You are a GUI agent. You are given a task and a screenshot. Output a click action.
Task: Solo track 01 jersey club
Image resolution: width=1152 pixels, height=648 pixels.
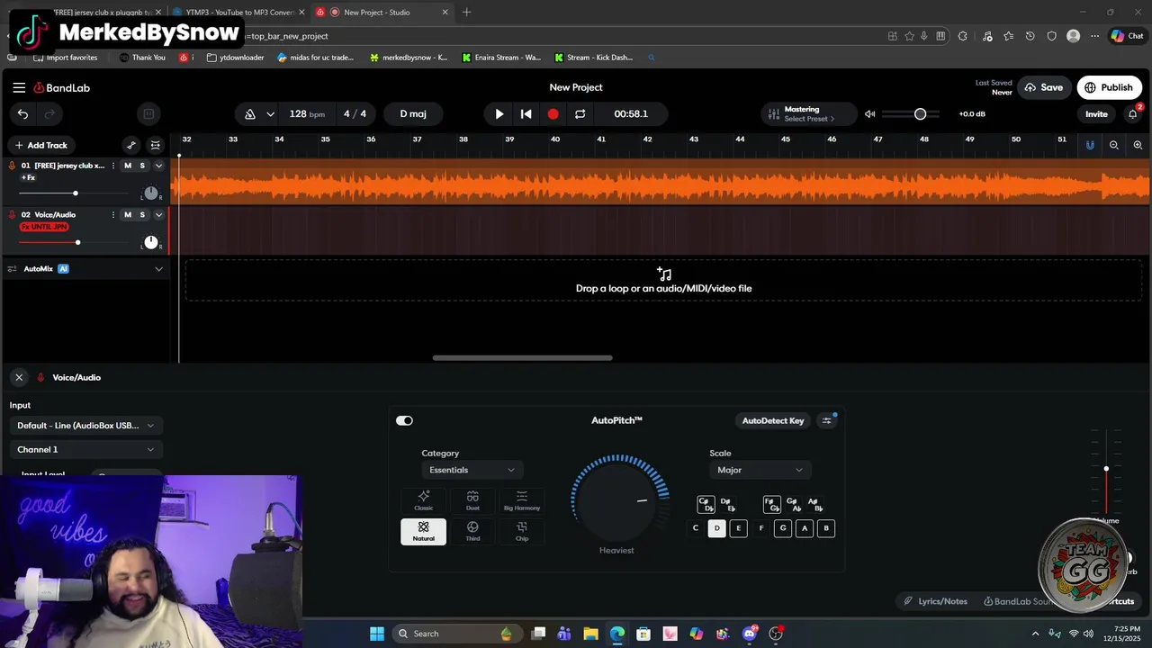pyautogui.click(x=142, y=166)
